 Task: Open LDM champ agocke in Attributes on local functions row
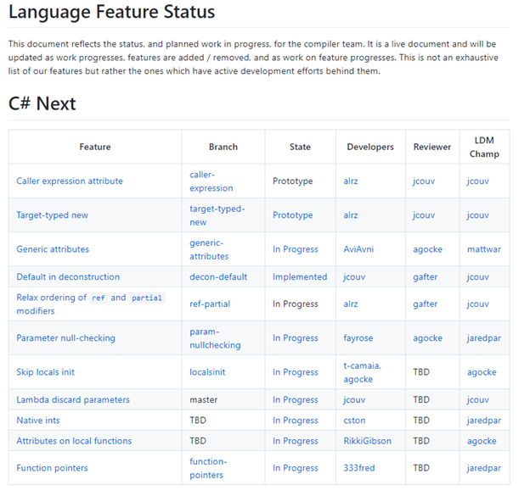coord(482,441)
